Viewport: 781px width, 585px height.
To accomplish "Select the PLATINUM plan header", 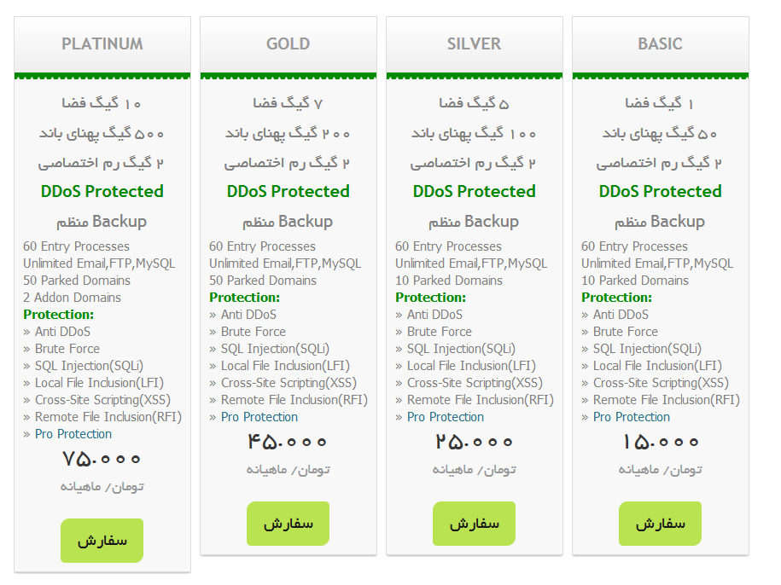I will (x=102, y=44).
